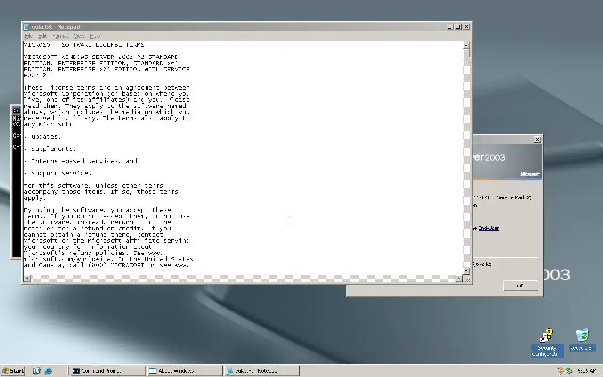Image resolution: width=603 pixels, height=377 pixels.
Task: Open the View menu in Notepad
Action: pos(79,36)
